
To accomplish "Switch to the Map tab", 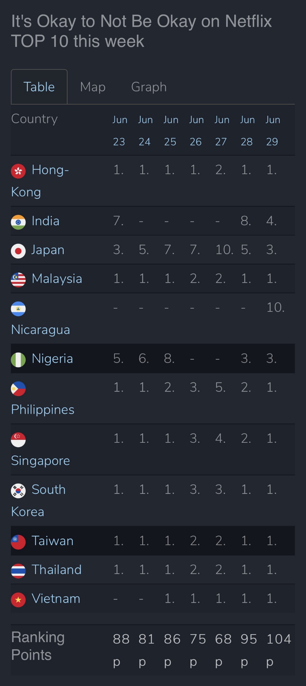I will pos(93,87).
